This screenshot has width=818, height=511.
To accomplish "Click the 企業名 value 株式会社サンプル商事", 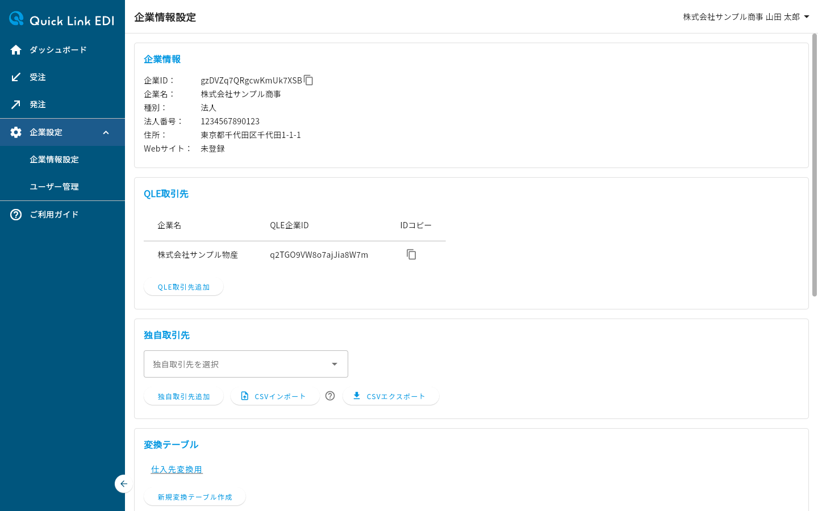I will pyautogui.click(x=241, y=94).
